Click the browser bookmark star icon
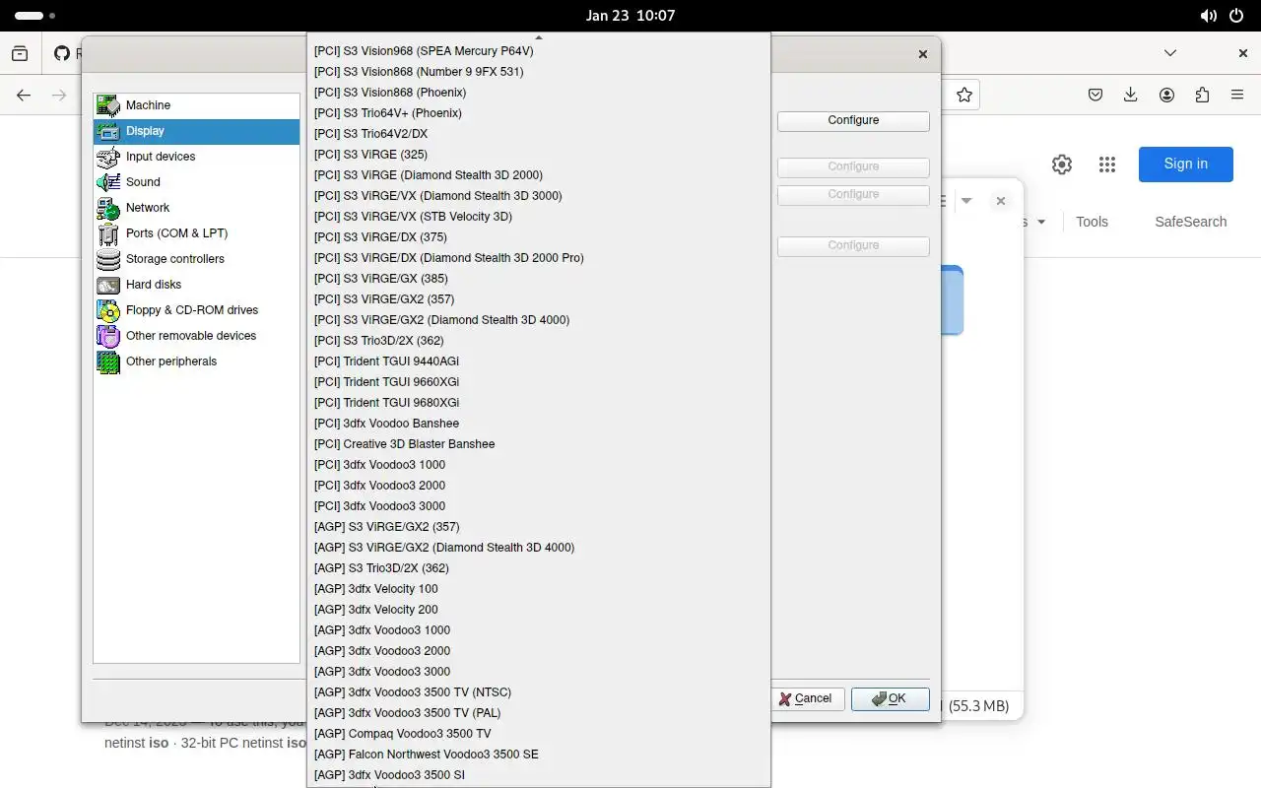1261x788 pixels. coord(964,95)
